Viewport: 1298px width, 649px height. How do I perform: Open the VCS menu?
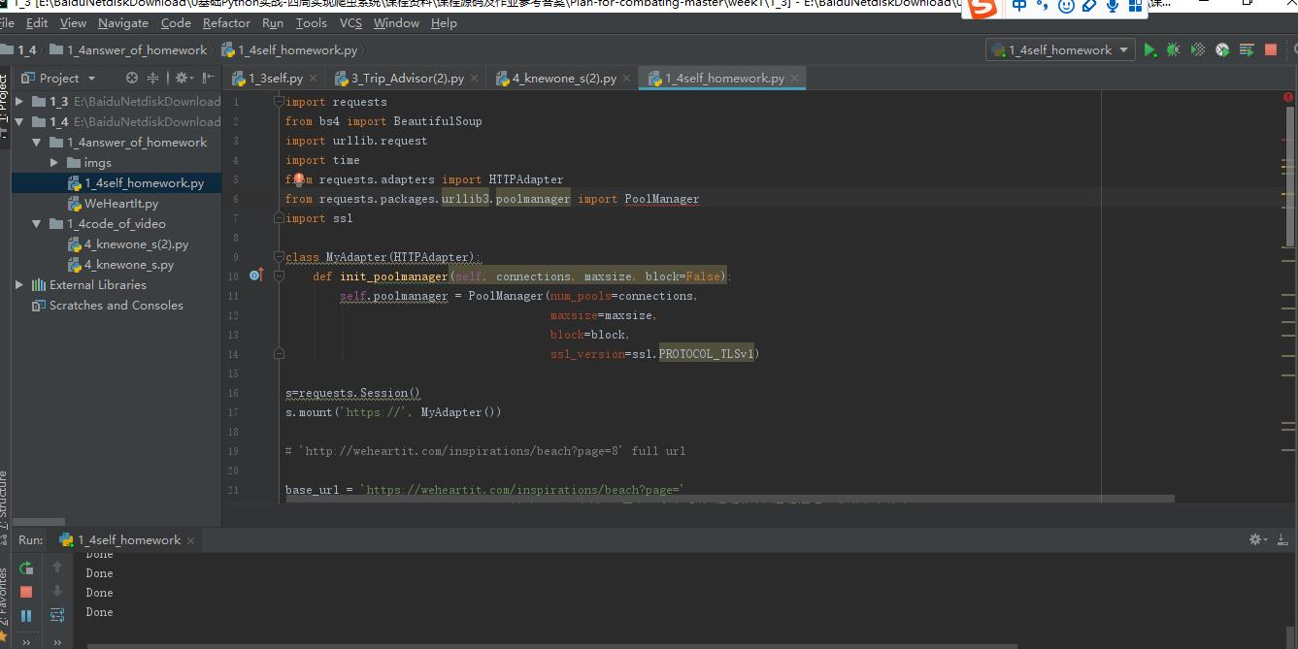pyautogui.click(x=350, y=22)
